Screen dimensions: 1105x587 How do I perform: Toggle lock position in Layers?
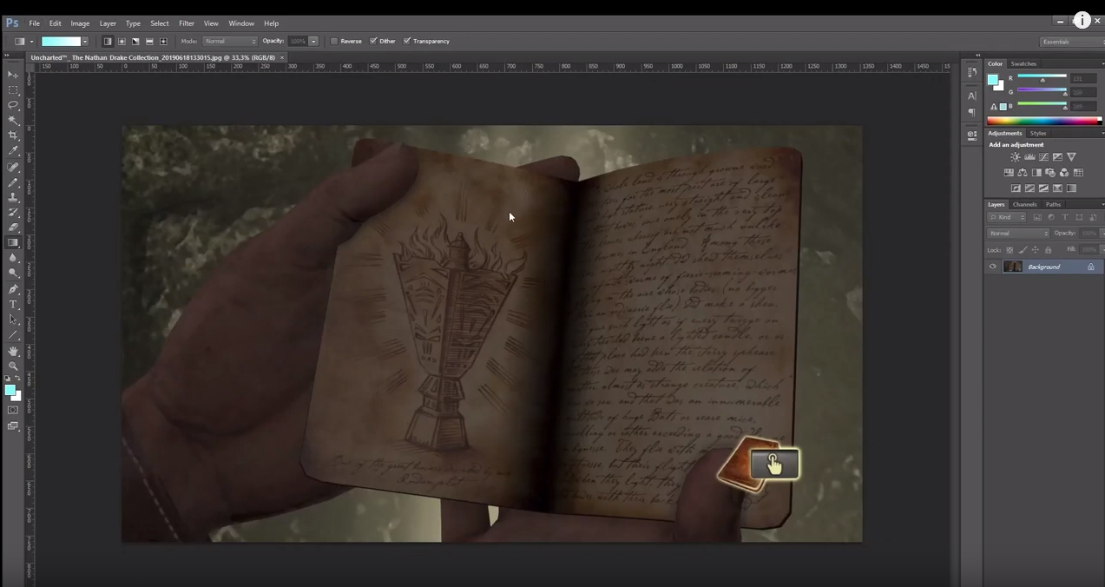1036,249
